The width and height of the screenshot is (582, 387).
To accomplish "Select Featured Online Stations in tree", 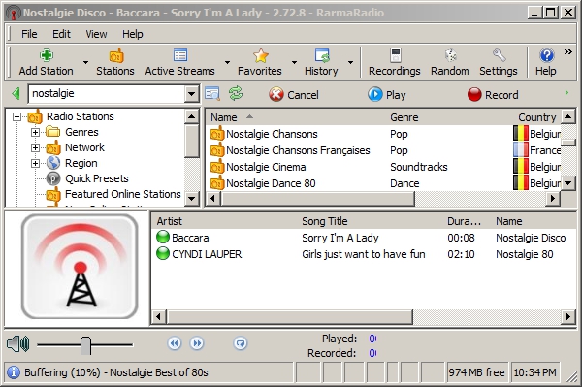I will (122, 194).
